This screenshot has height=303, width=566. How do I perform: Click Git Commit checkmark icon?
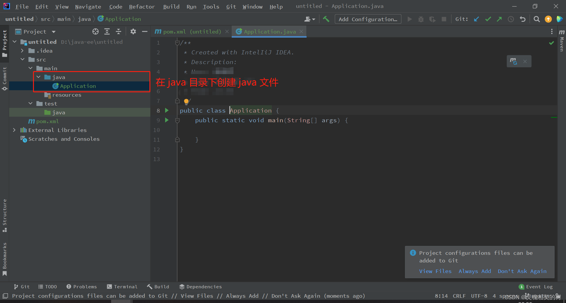pyautogui.click(x=488, y=19)
